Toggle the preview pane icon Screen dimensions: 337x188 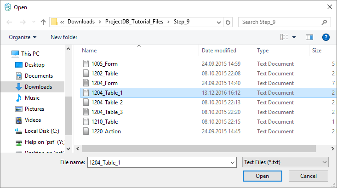click(309, 37)
